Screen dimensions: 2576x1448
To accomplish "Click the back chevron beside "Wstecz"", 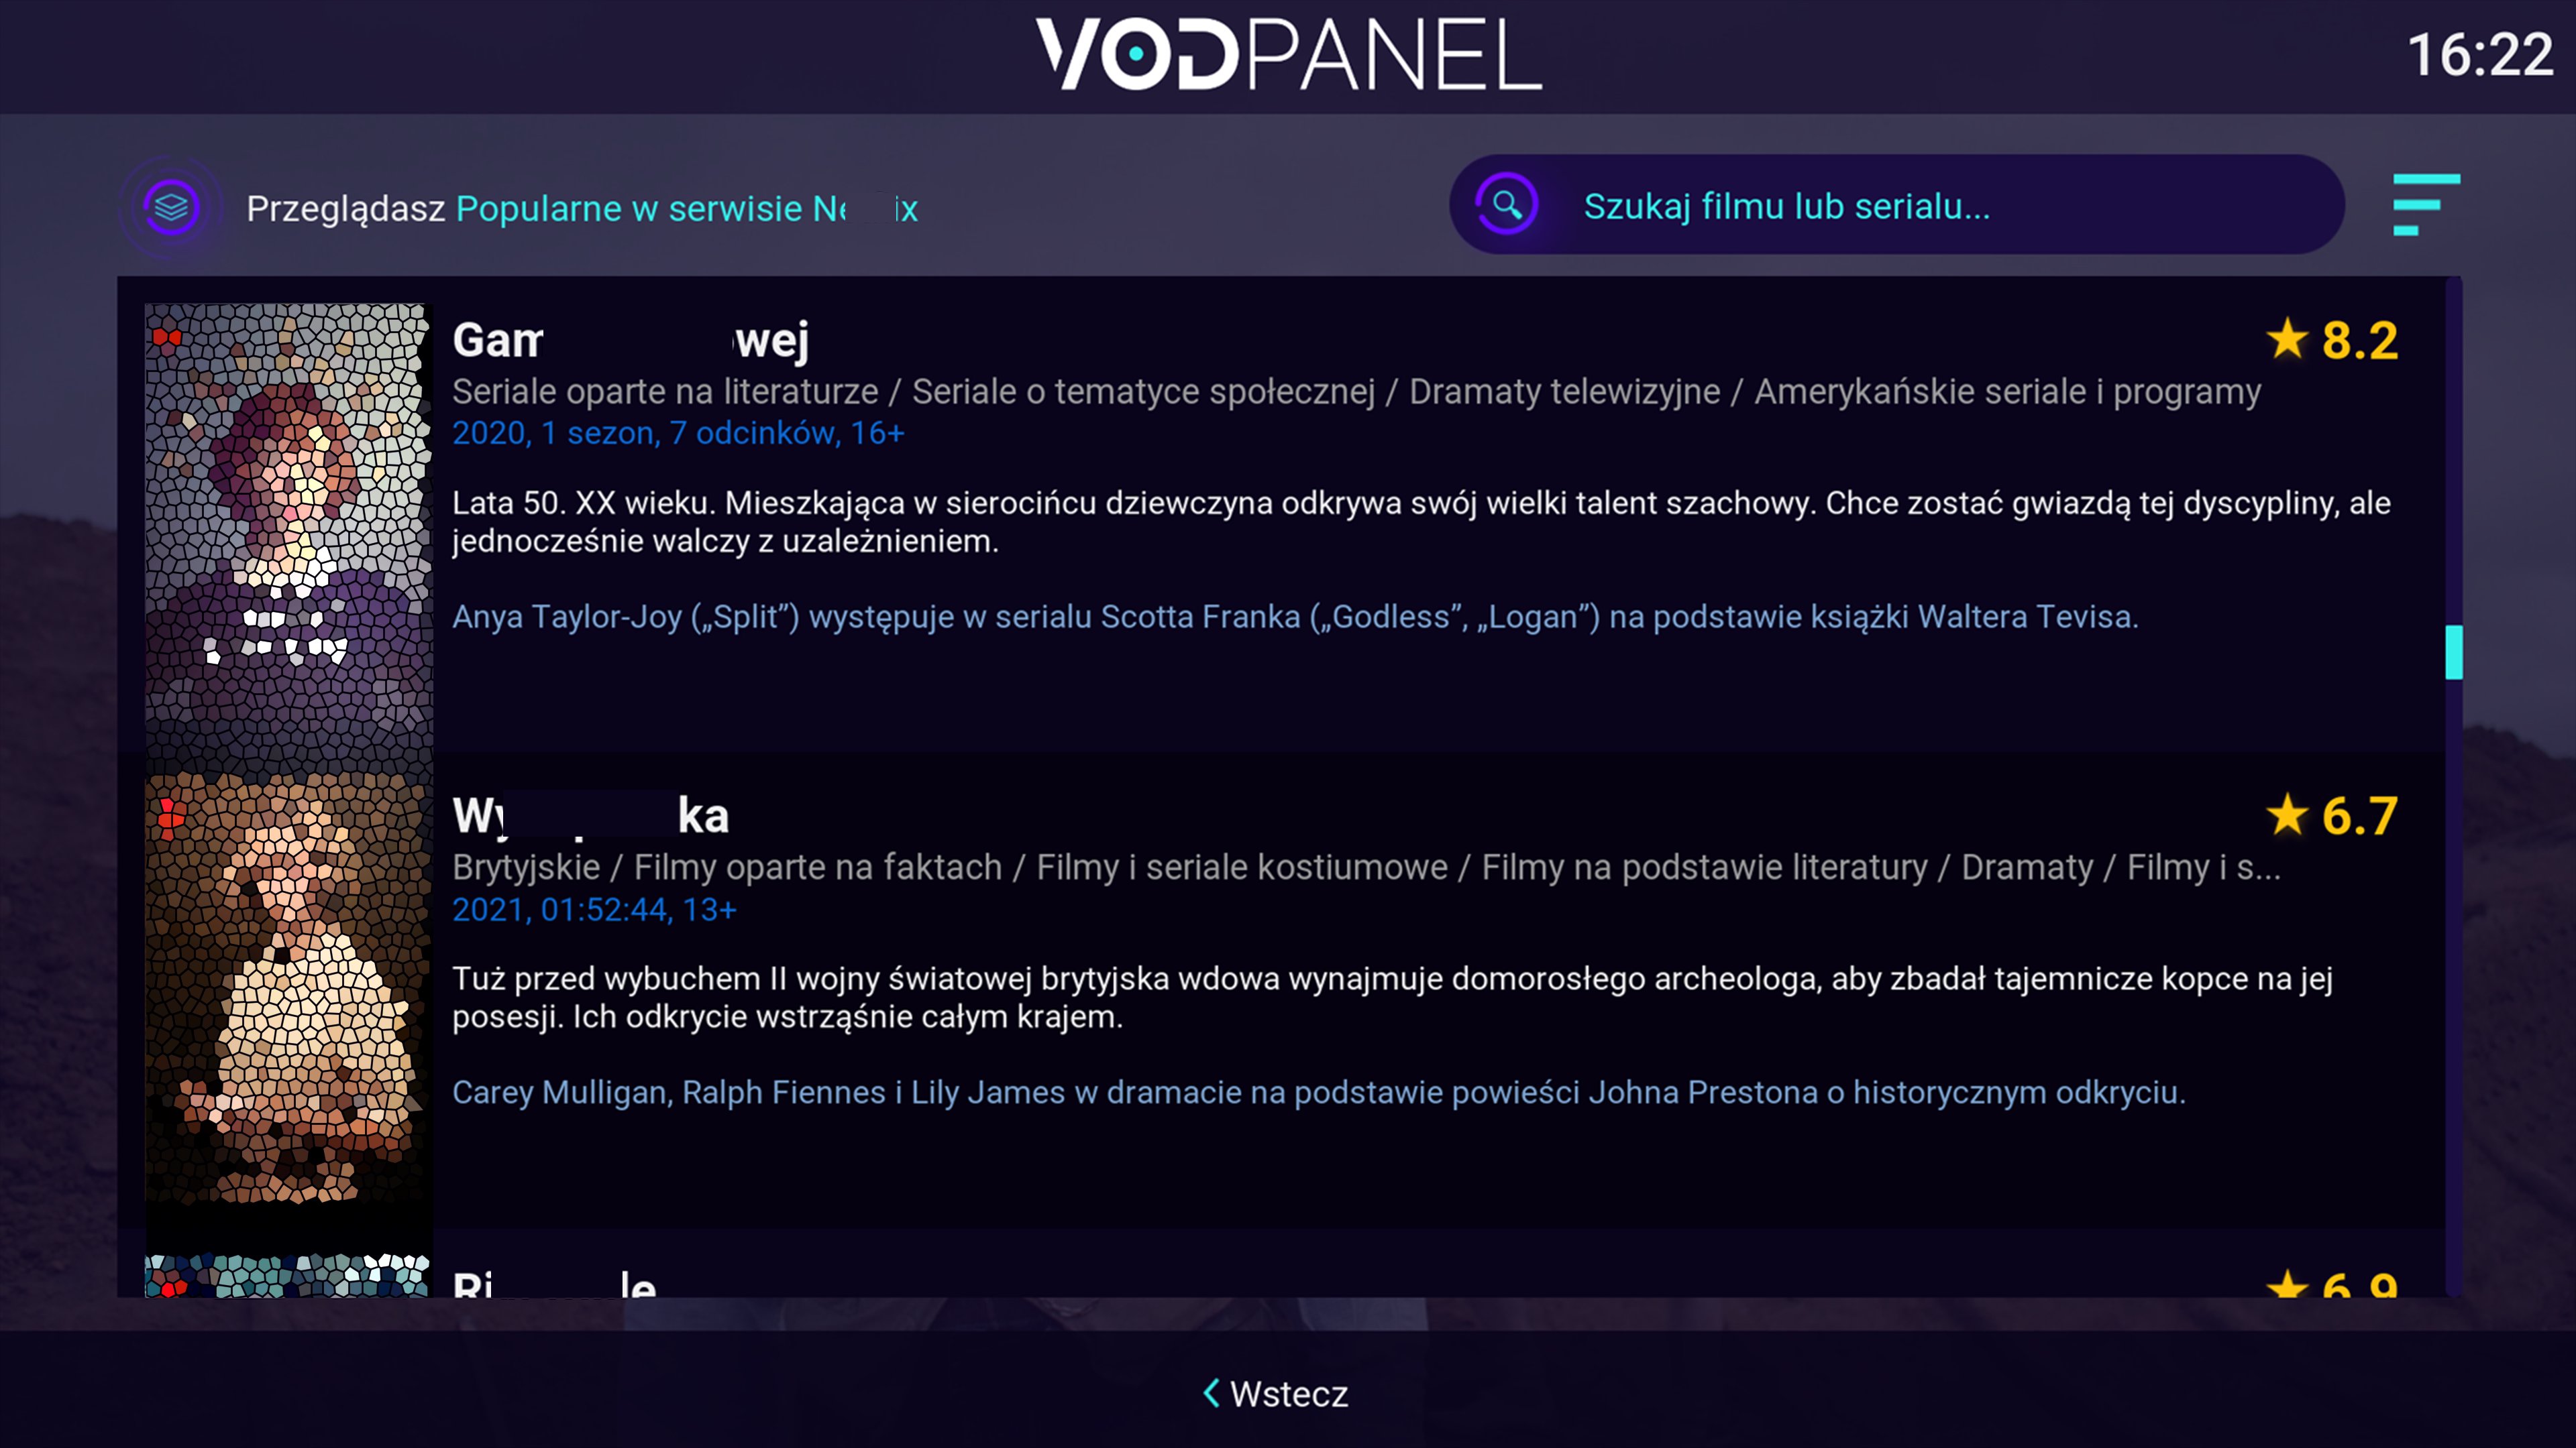I will pyautogui.click(x=1210, y=1393).
